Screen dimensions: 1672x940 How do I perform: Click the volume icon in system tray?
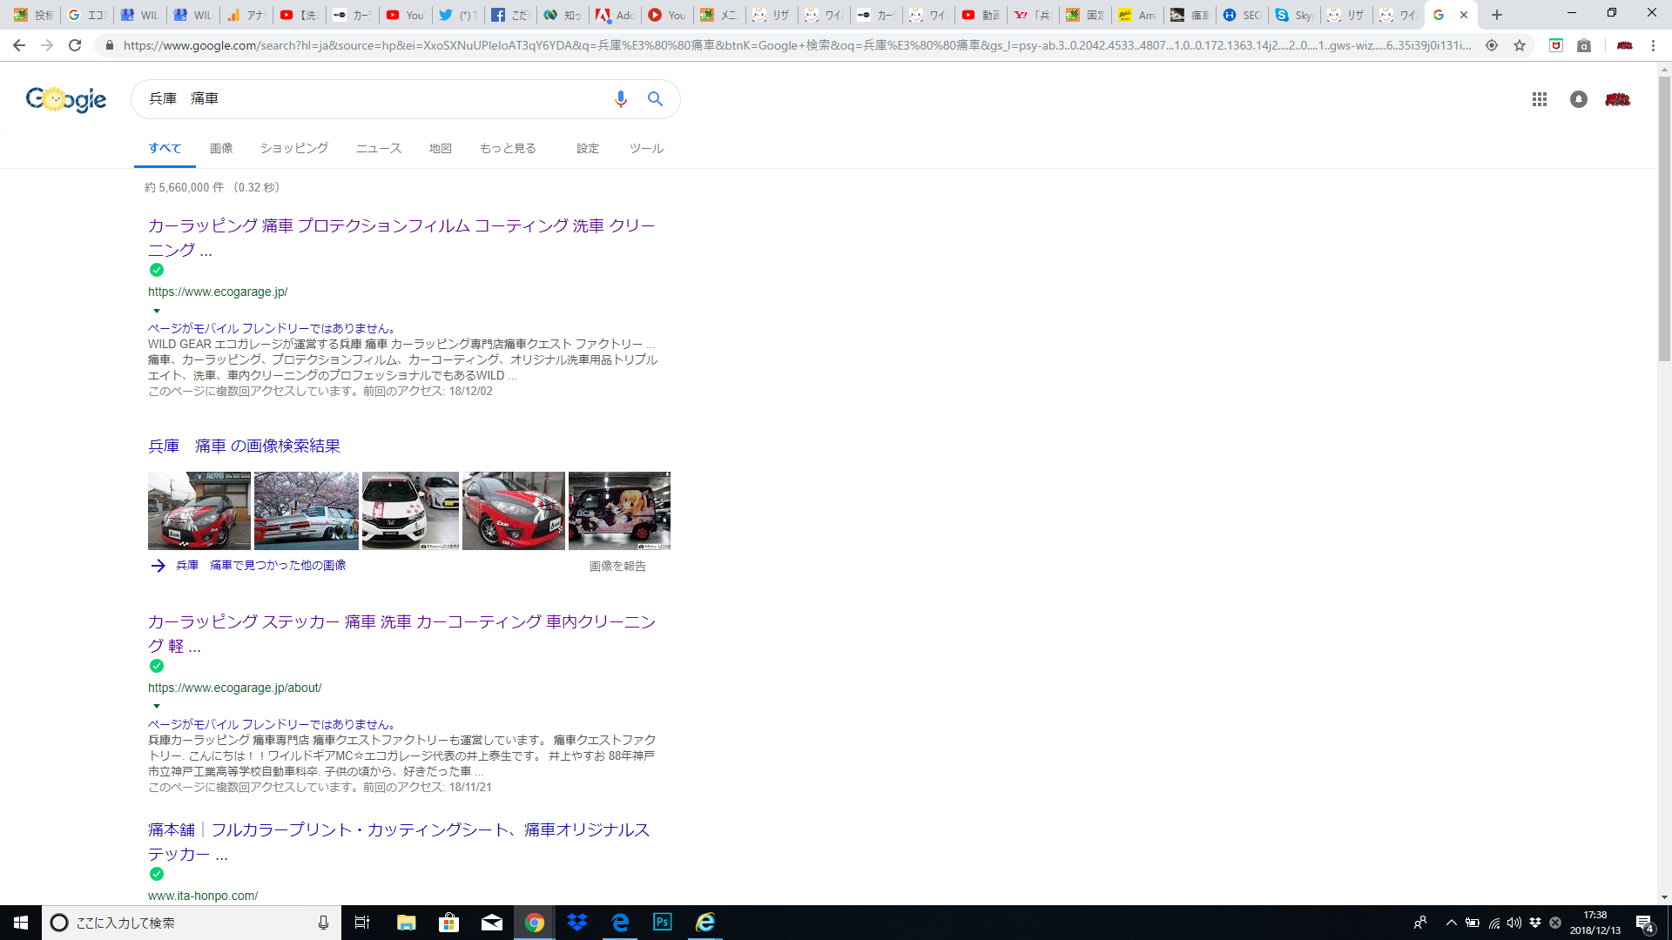point(1514,923)
